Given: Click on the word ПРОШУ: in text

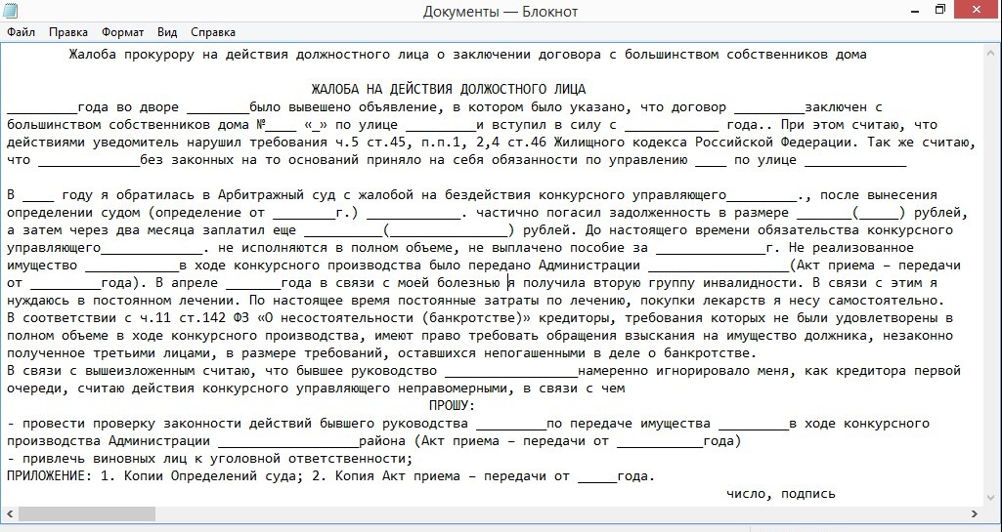Looking at the screenshot, I should (x=452, y=406).
